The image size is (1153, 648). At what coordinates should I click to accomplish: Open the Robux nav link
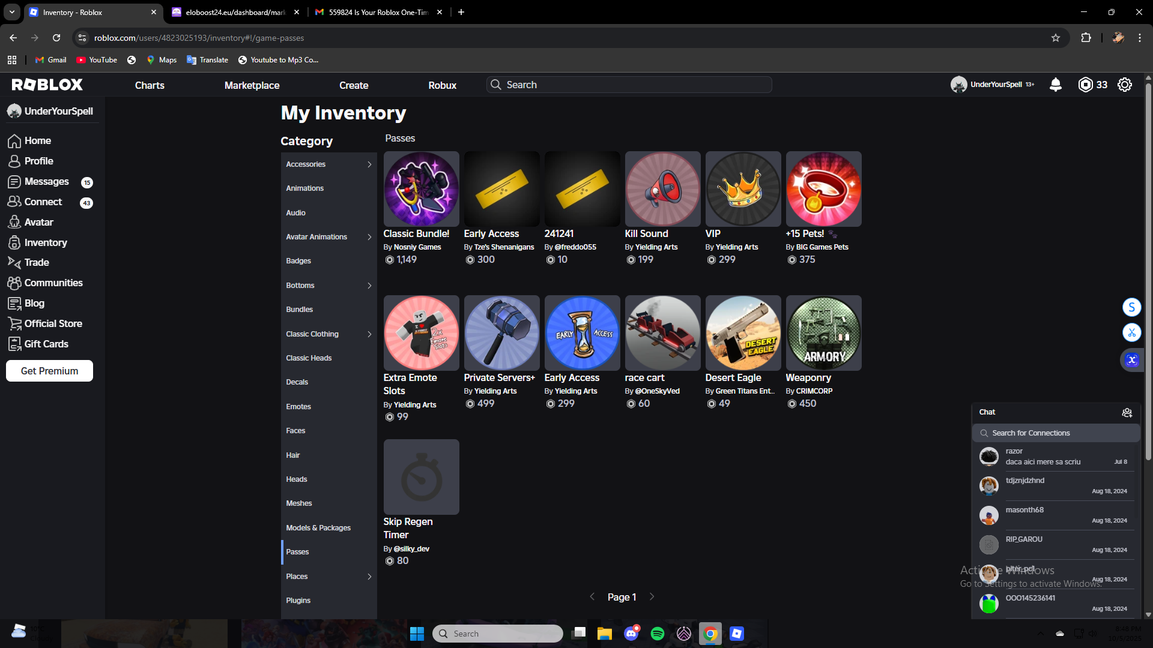click(443, 85)
